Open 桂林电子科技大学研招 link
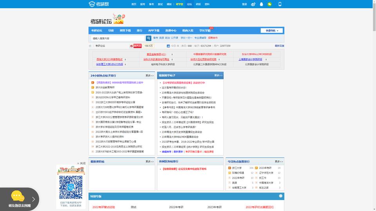 pyautogui.click(x=163, y=64)
